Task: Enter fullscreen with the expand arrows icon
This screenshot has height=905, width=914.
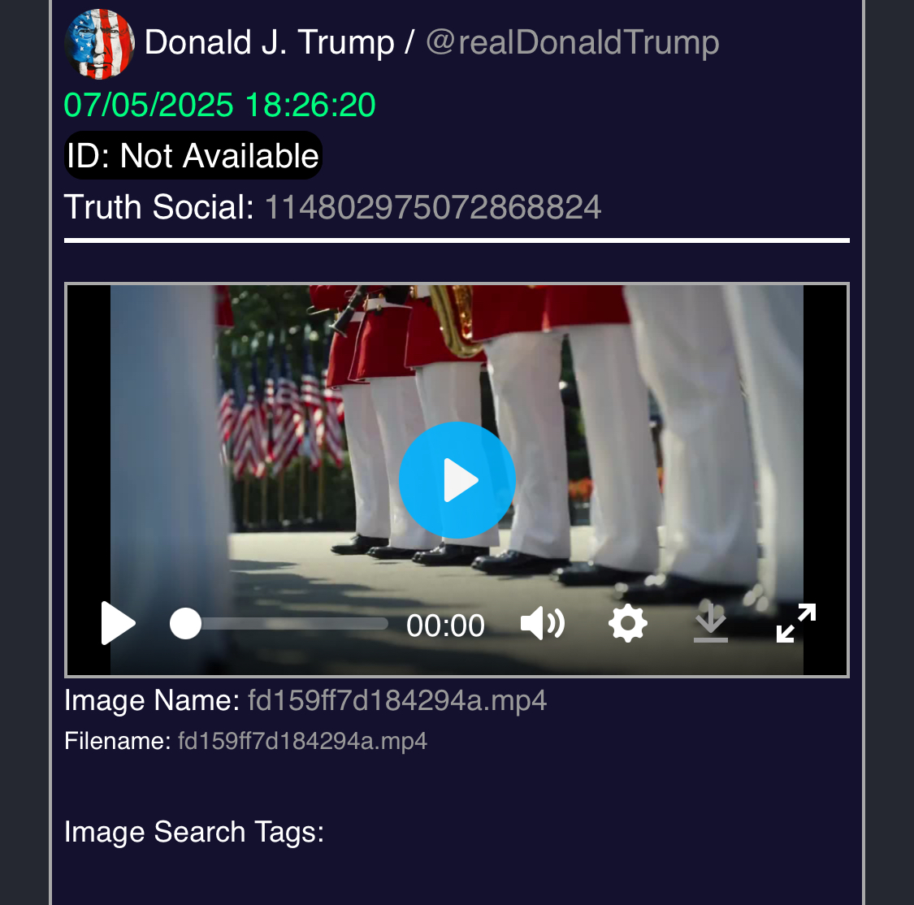Action: tap(795, 624)
